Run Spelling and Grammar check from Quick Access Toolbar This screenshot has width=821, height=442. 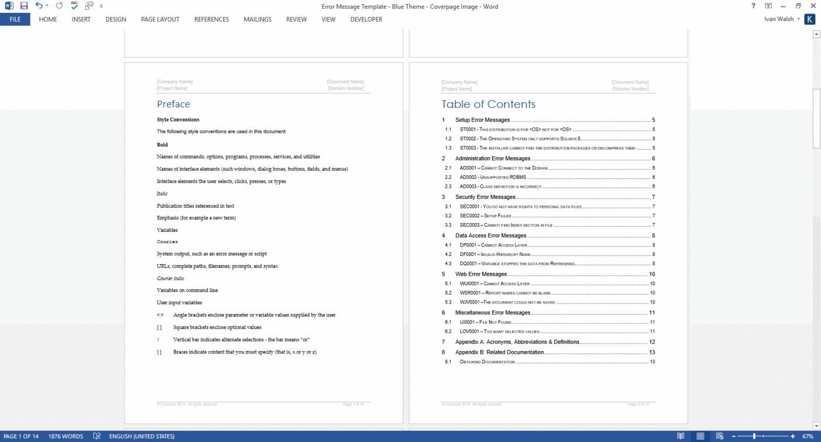73,6
